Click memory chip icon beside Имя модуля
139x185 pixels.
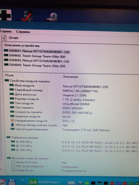[11, 85]
